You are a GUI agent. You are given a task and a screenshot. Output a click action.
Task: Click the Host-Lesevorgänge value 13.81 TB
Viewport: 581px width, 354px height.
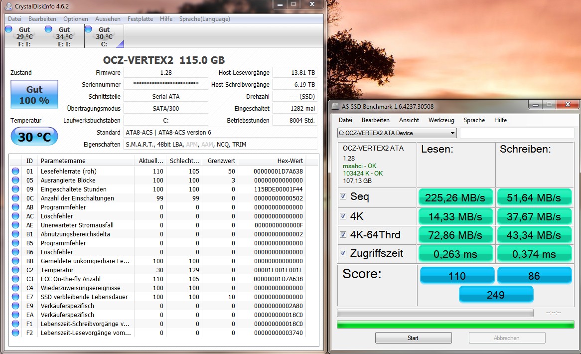(x=295, y=73)
